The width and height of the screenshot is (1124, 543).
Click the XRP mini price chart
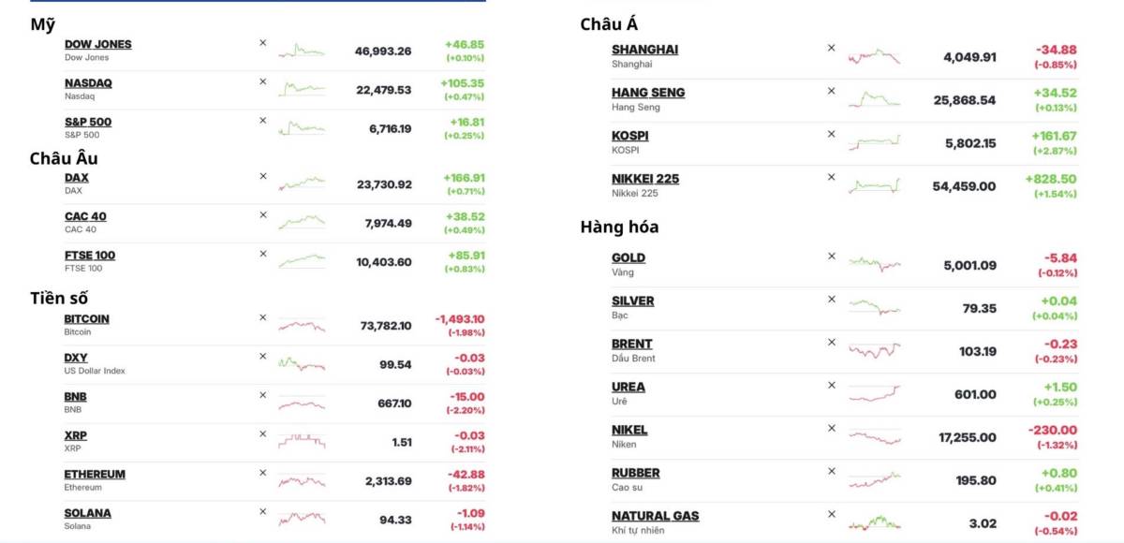(302, 439)
